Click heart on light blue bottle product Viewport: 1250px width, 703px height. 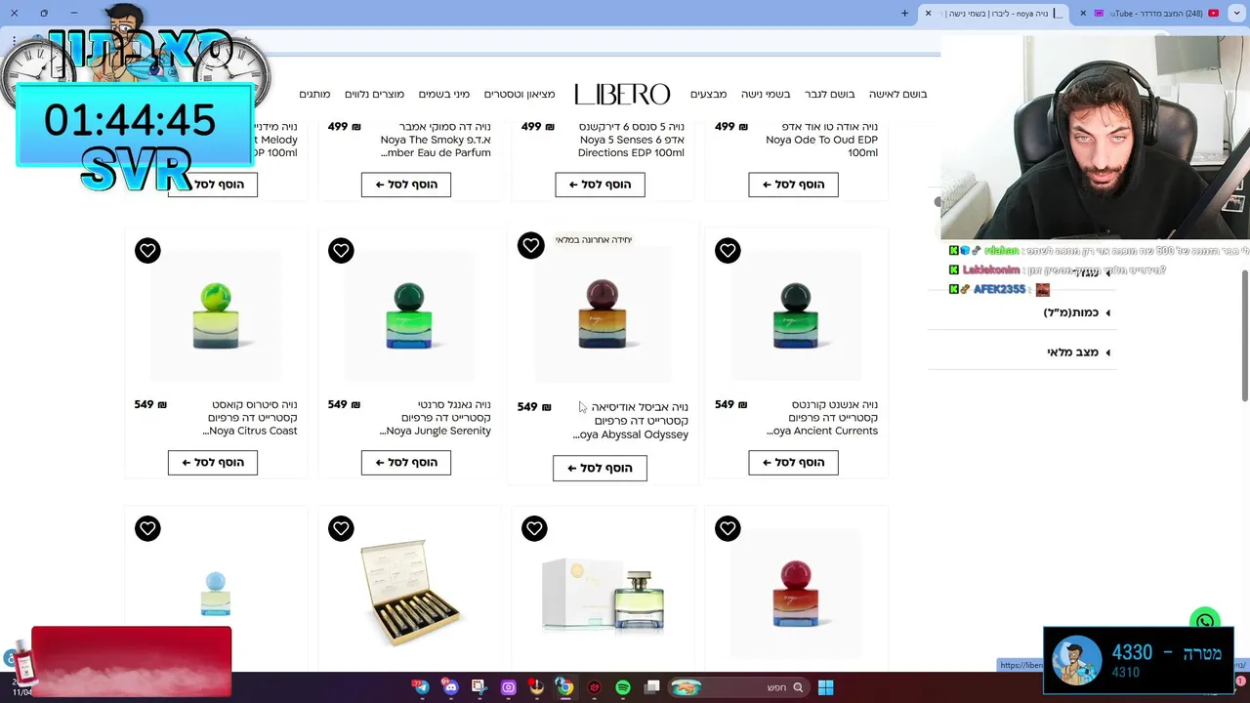[x=147, y=528]
